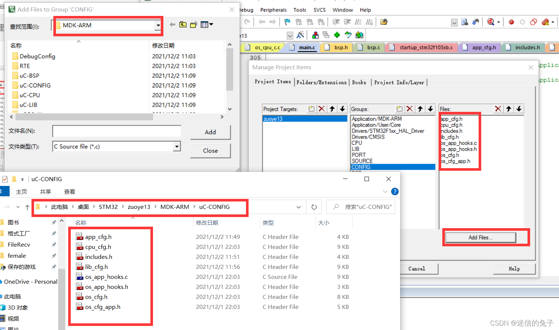Click the file name input field
Viewport: 559px width, 330px height.
pos(117,131)
